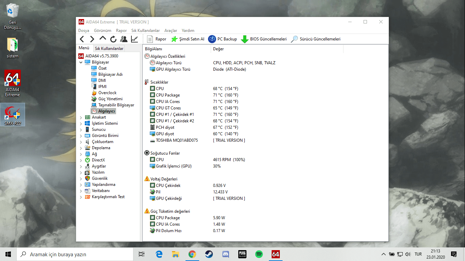Select Karşılaştırmalı Test in the tree
465x261 pixels.
108,197
